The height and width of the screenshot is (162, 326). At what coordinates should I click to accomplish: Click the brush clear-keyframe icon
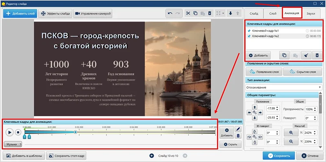point(306,55)
